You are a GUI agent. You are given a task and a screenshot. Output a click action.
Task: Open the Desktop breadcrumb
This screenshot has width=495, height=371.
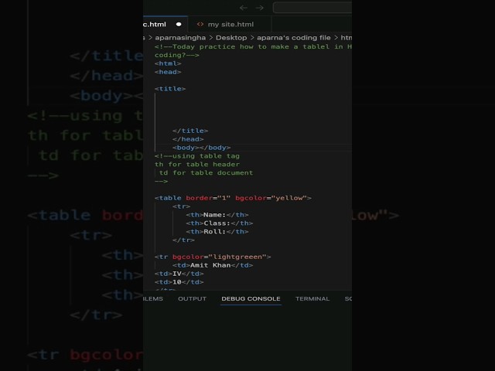[231, 38]
